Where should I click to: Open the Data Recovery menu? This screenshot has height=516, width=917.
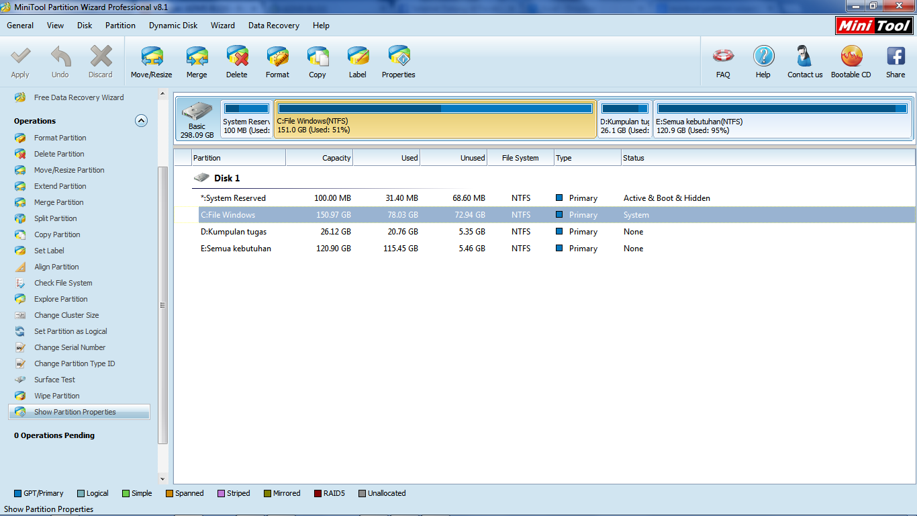click(x=274, y=26)
